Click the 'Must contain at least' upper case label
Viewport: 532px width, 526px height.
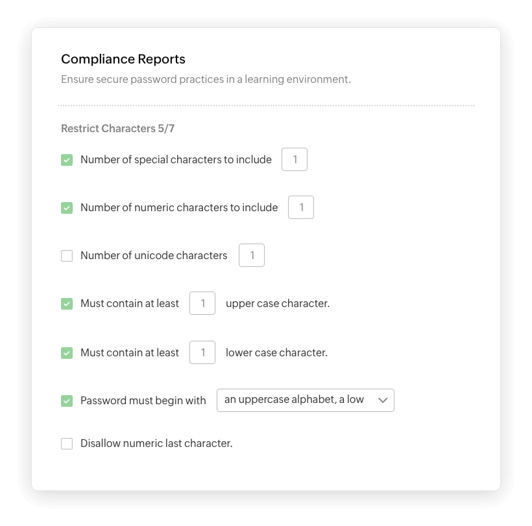click(129, 303)
